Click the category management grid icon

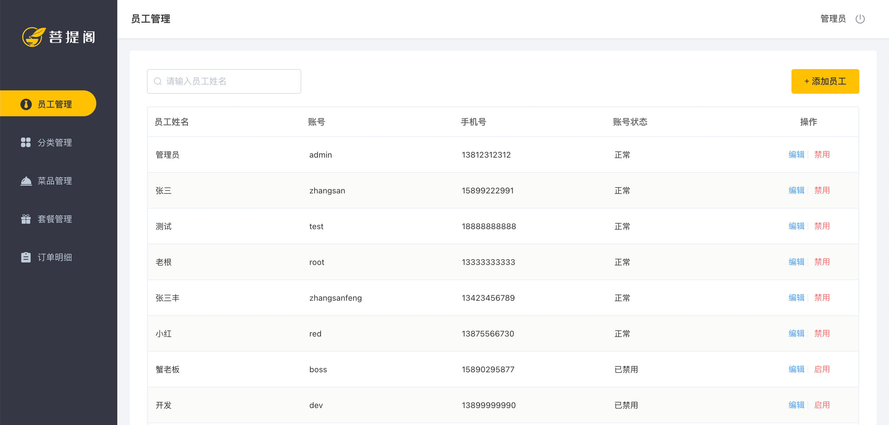[26, 142]
